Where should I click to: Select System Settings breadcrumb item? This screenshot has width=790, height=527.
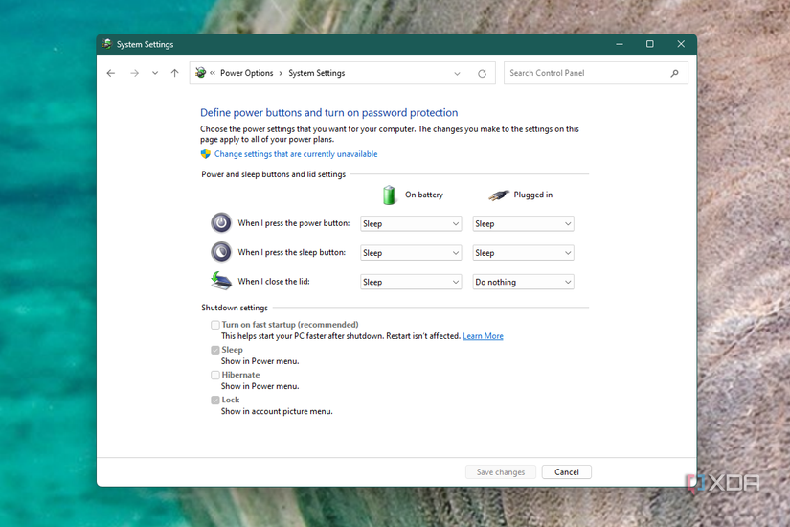316,73
